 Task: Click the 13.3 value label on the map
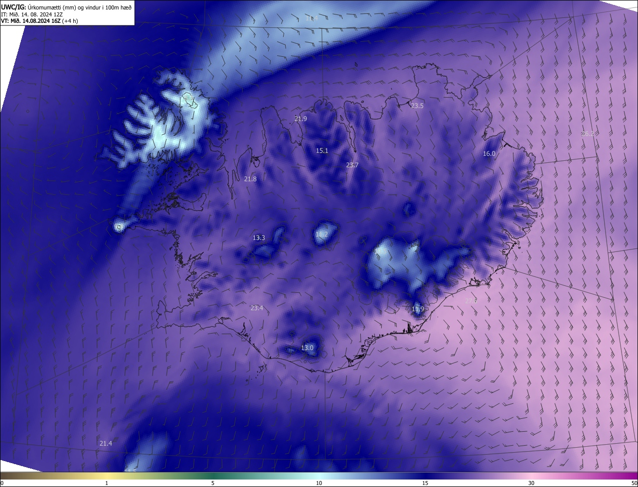(x=259, y=238)
